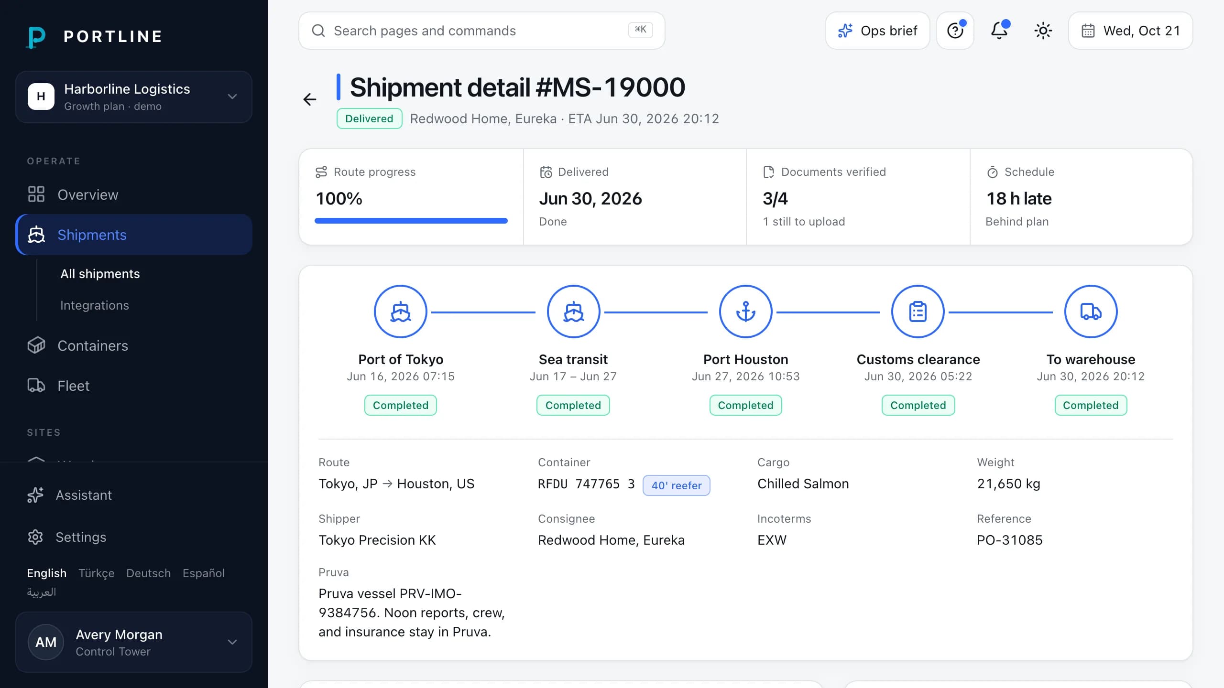Screen dimensions: 1224x688
Task: Click the Port Houston anchor icon
Action: pyautogui.click(x=745, y=312)
